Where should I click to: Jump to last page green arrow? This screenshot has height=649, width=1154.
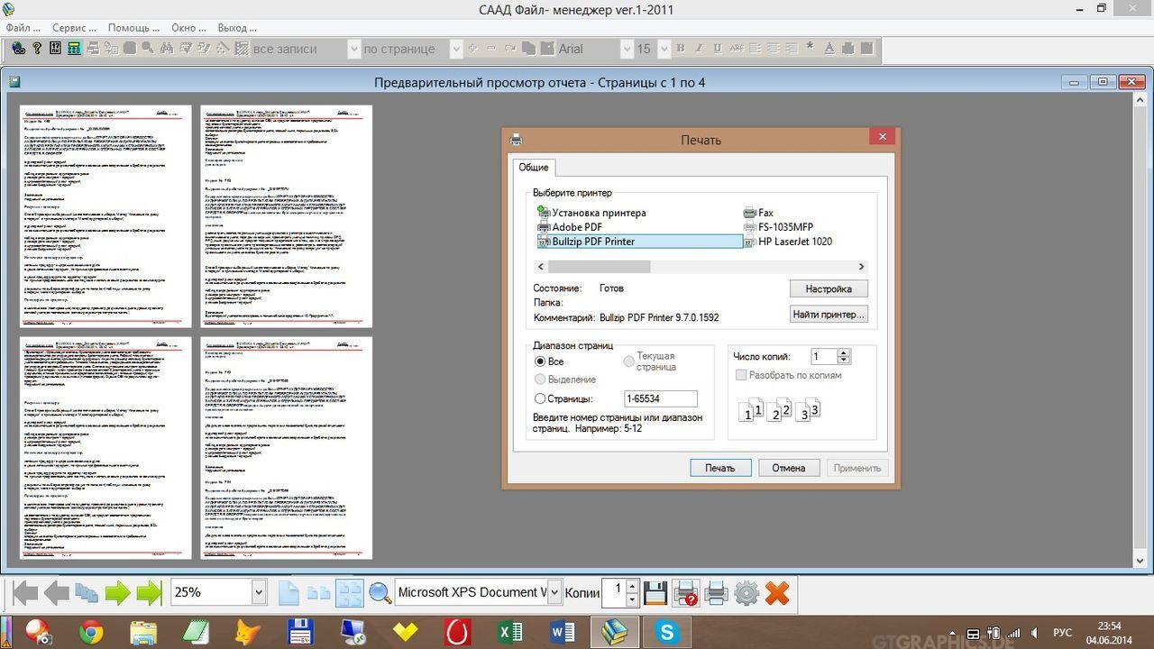149,592
